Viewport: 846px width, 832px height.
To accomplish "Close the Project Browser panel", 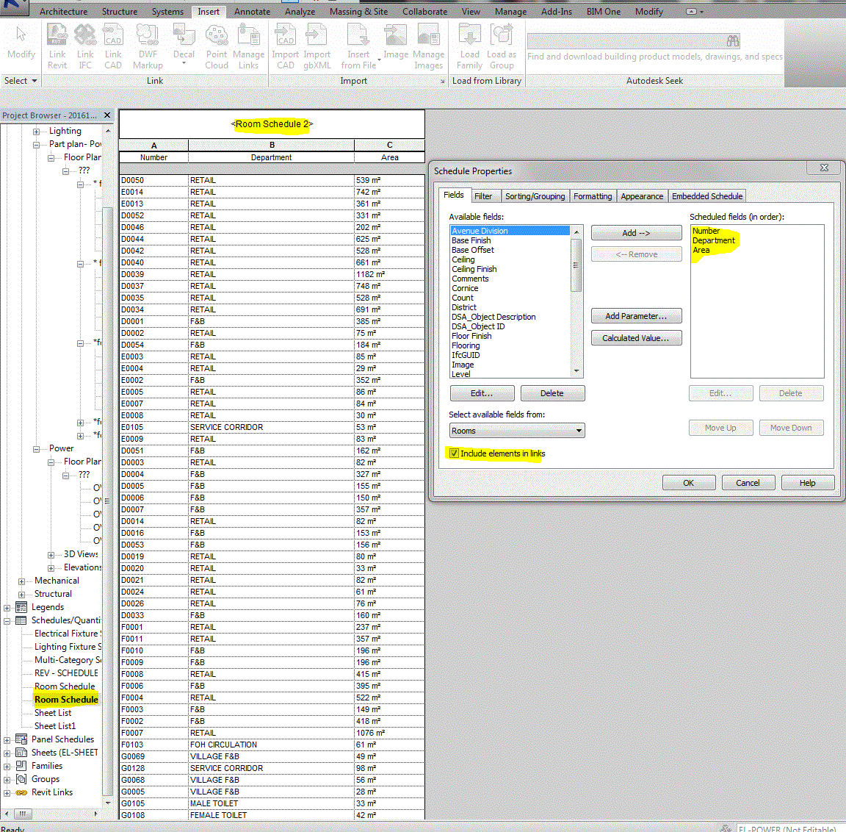I will [106, 115].
